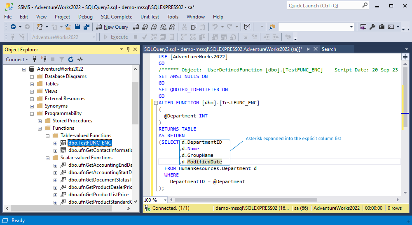
Task: Click the Copy icon in toolbar
Action: tap(194, 27)
